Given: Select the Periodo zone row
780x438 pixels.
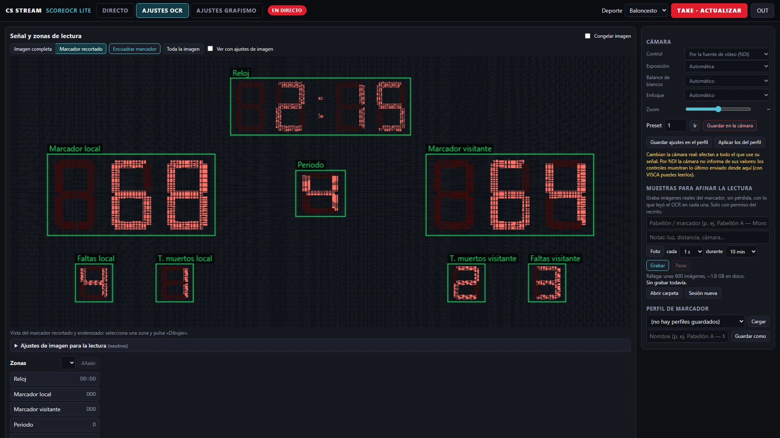Looking at the screenshot, I should (x=55, y=425).
